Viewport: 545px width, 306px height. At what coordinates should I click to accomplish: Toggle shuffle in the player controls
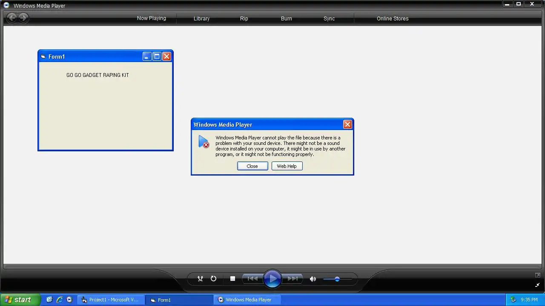pos(200,279)
